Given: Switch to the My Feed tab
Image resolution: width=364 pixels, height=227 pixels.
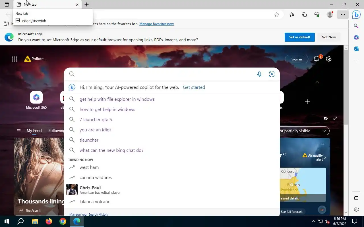Looking at the screenshot, I should tap(34, 131).
